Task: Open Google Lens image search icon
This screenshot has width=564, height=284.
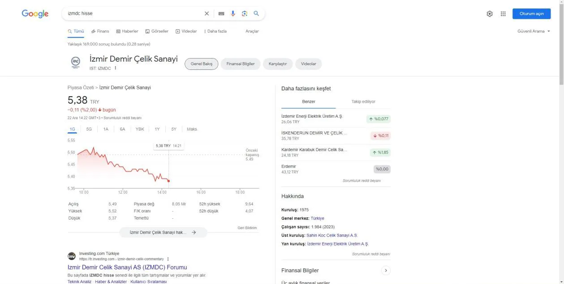Action: (x=245, y=13)
